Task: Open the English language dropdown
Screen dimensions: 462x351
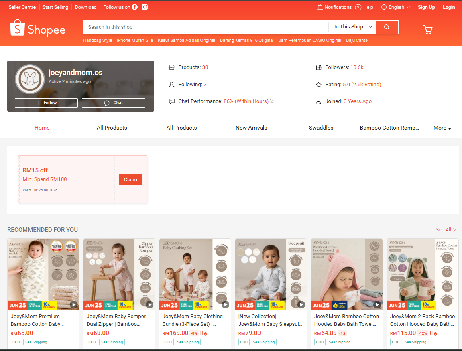Action: point(396,7)
